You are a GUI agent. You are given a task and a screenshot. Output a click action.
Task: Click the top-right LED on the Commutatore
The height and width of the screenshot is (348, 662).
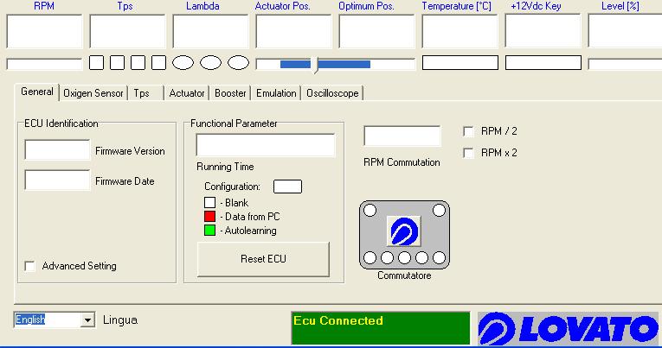[x=440, y=210]
